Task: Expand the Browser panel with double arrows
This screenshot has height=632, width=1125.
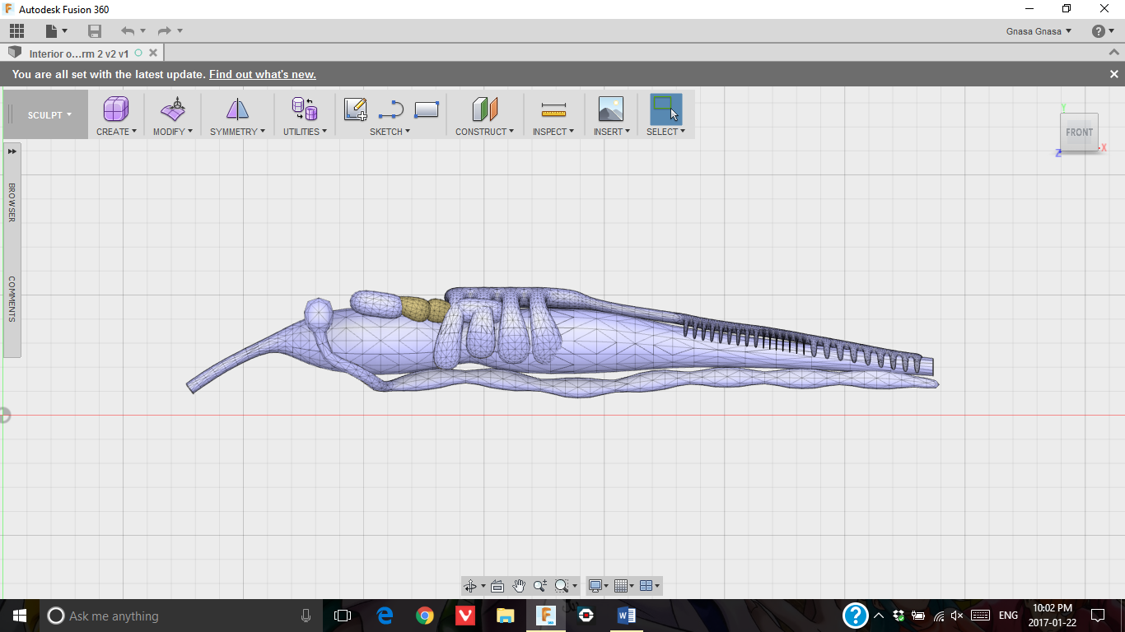Action: [12, 151]
